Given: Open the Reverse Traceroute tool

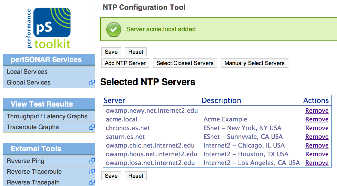Looking at the screenshot, I should (x=34, y=172).
